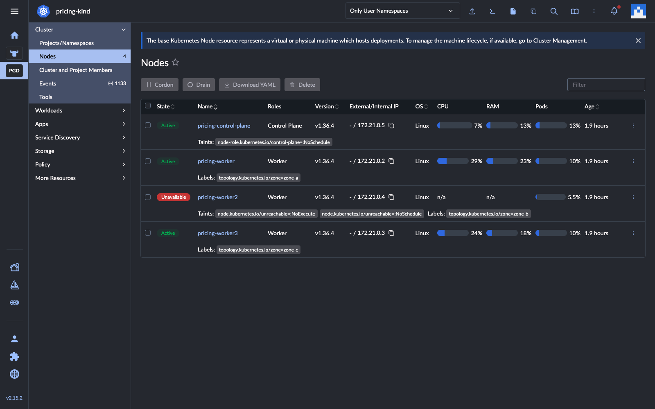655x409 pixels.
Task: Open Events in the Cluster menu
Action: click(79, 83)
